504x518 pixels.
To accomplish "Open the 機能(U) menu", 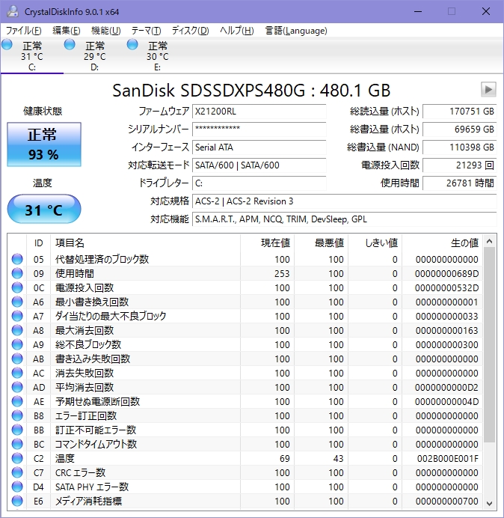I will [x=106, y=31].
